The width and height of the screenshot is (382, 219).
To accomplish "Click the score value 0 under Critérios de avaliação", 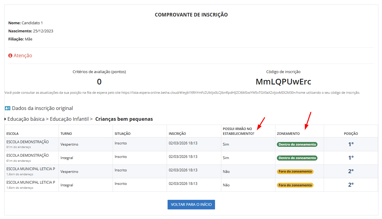I will (99, 81).
